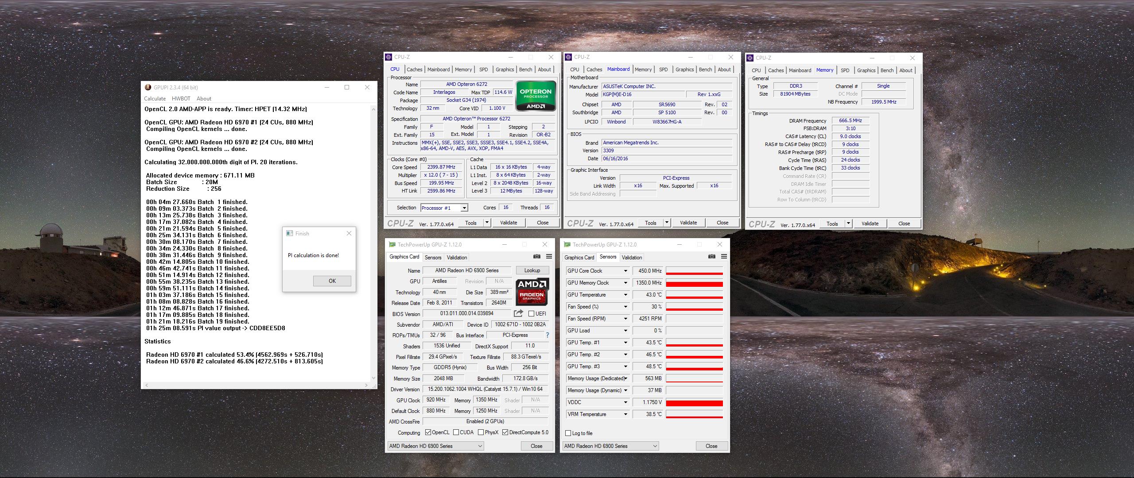1134x478 pixels.
Task: Open Tools dropdown arrow in CPU-Z CPU window
Action: (487, 223)
